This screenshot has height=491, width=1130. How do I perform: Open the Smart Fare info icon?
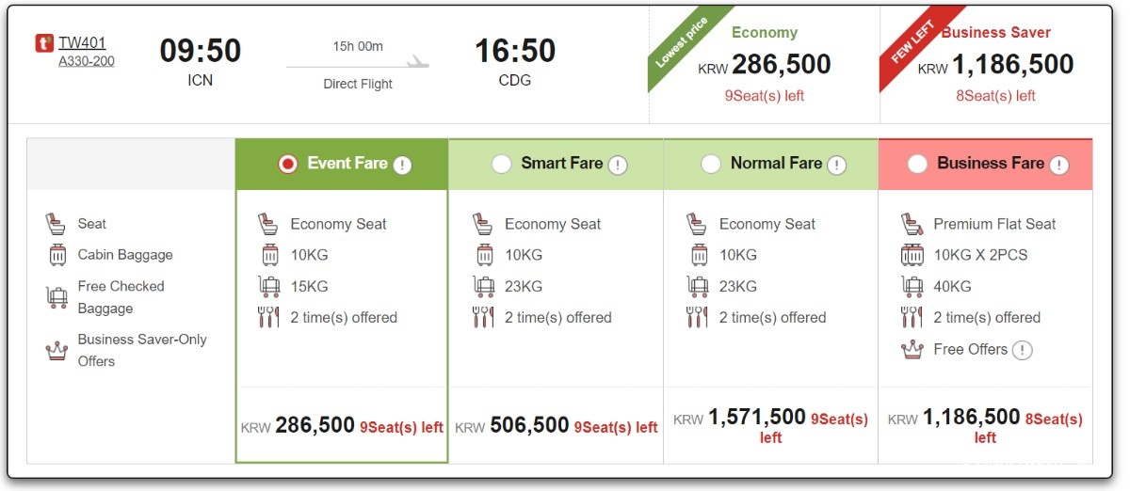[618, 165]
